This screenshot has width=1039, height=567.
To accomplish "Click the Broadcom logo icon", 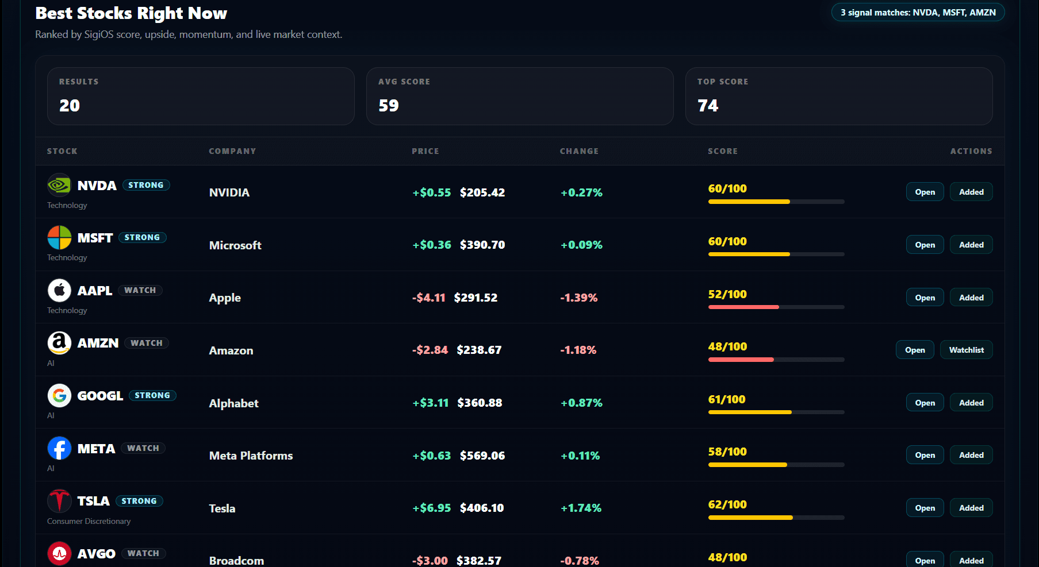I will pyautogui.click(x=59, y=553).
